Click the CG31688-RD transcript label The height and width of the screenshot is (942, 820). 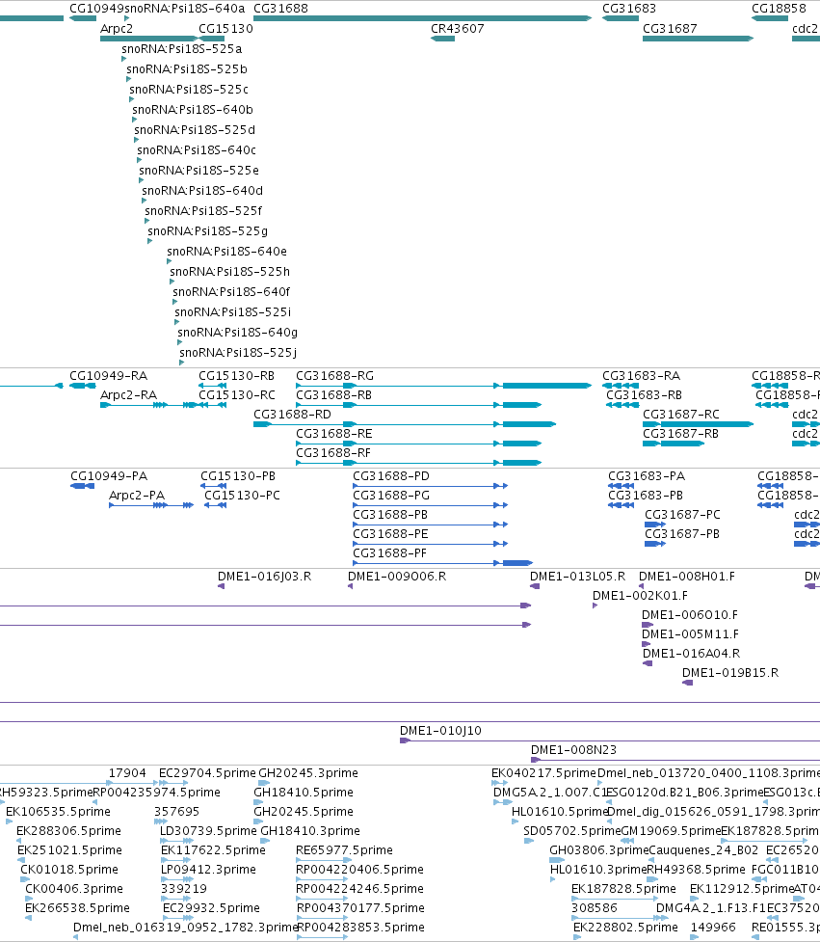292,415
